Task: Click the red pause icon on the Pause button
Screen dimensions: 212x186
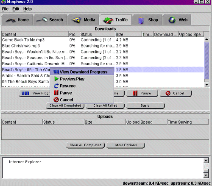Action: tap(135, 93)
